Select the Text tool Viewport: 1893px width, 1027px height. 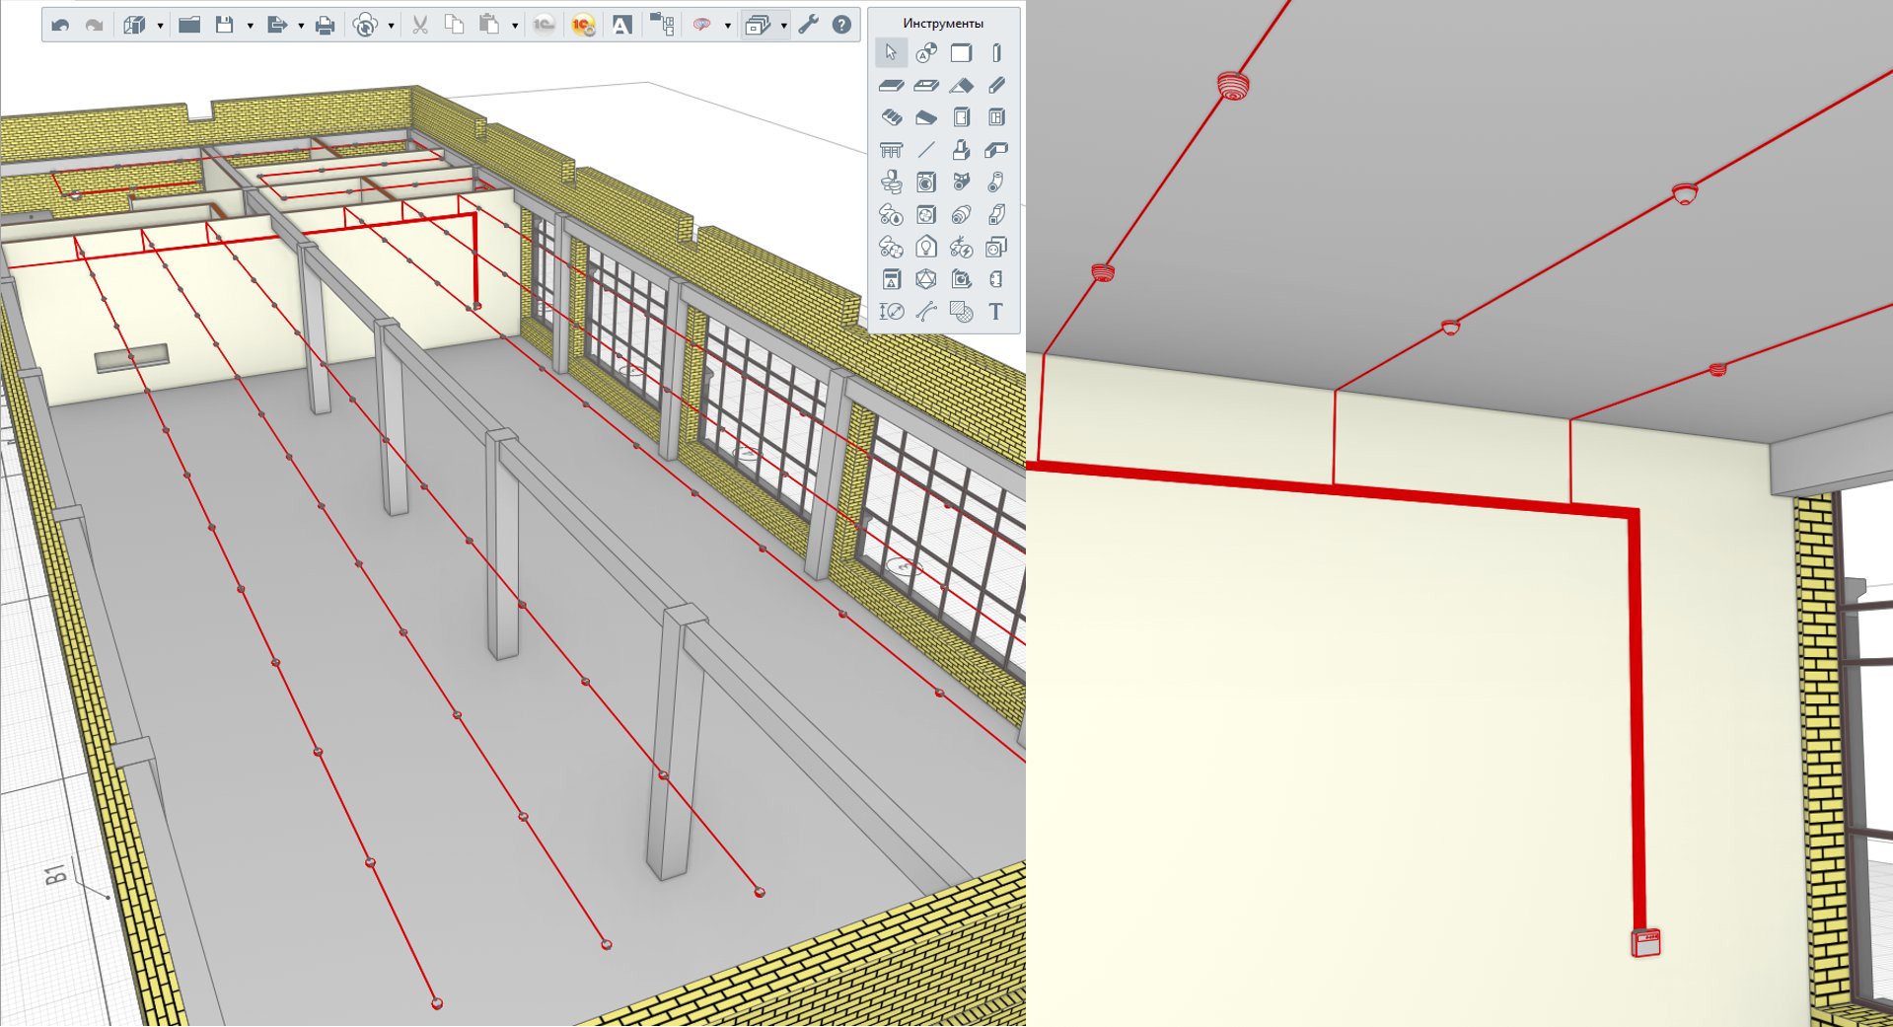click(x=996, y=312)
